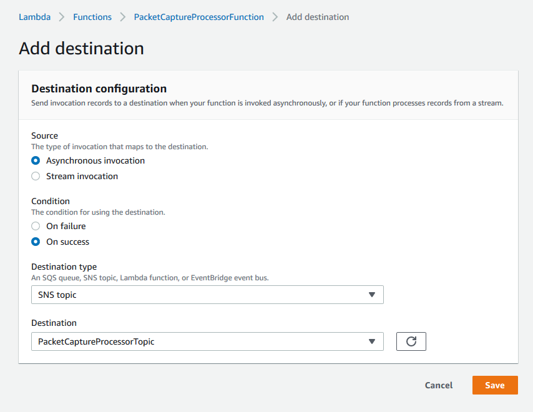The image size is (533, 412).
Task: Open the Functions breadcrumb link
Action: click(92, 17)
